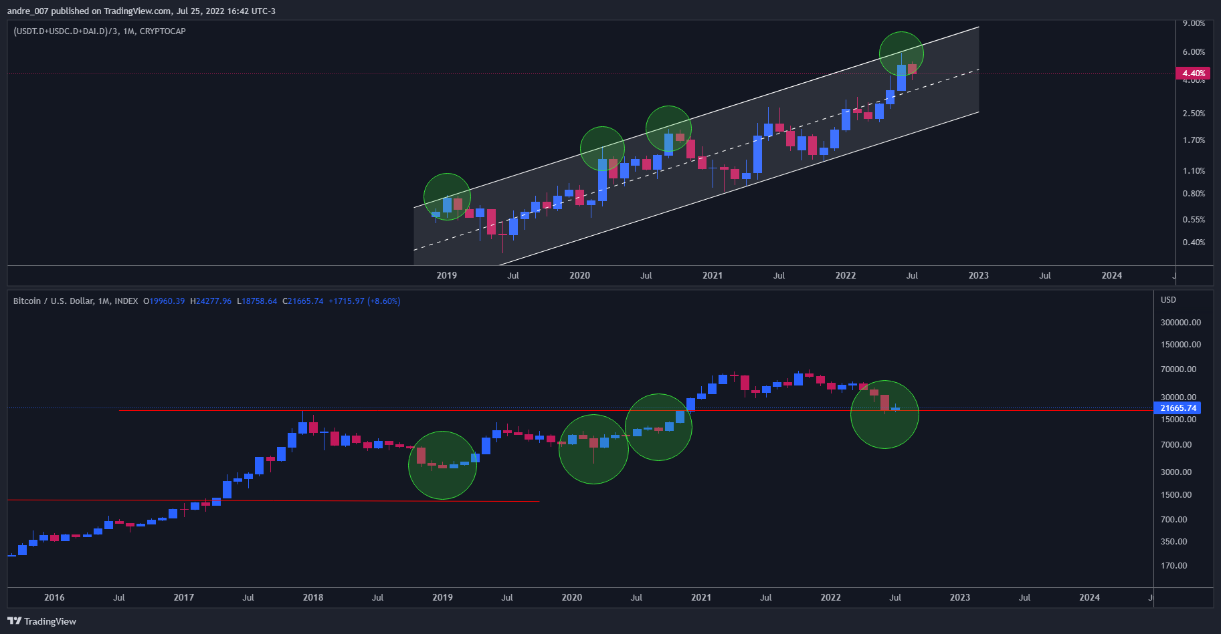The image size is (1221, 634).
Task: Click the change value +1715.97 (+8.60%)
Action: [x=365, y=301]
